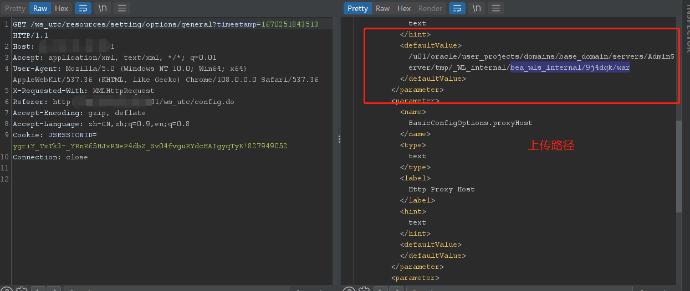
Task: Open response viewer hamburger options menu
Action: 496,8
